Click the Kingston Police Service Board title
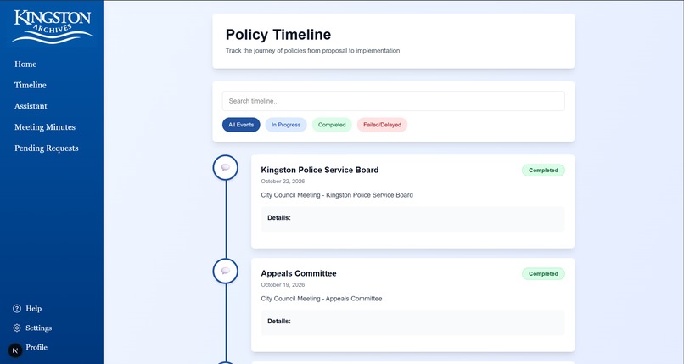Viewport: 684px width, 364px height. (x=320, y=170)
